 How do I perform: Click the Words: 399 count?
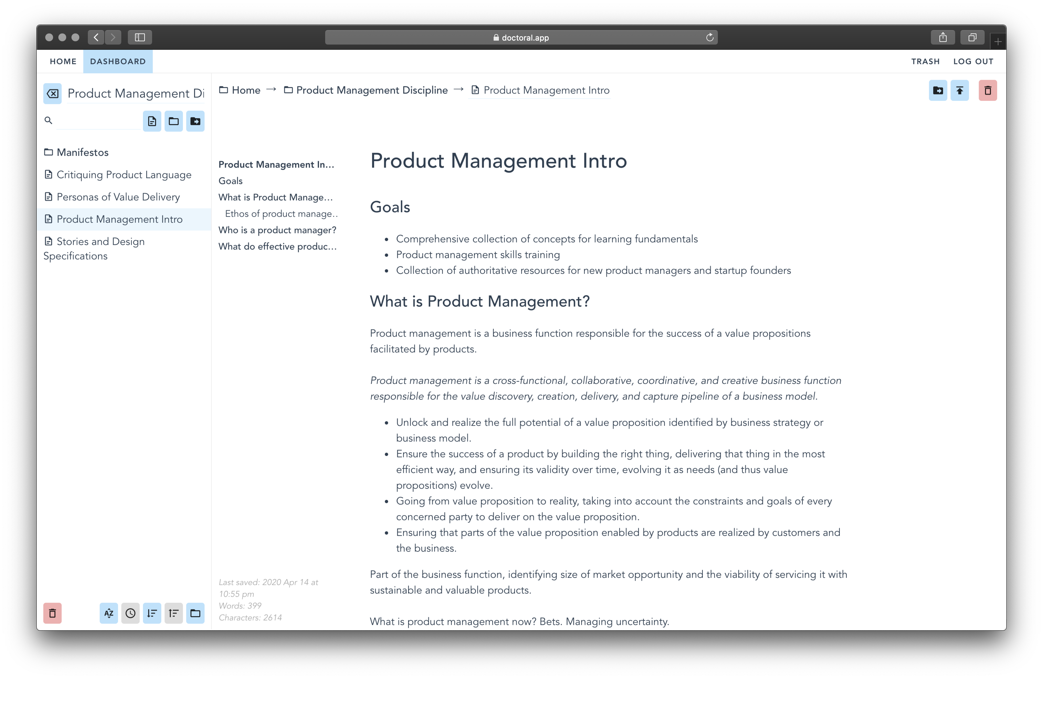point(240,606)
